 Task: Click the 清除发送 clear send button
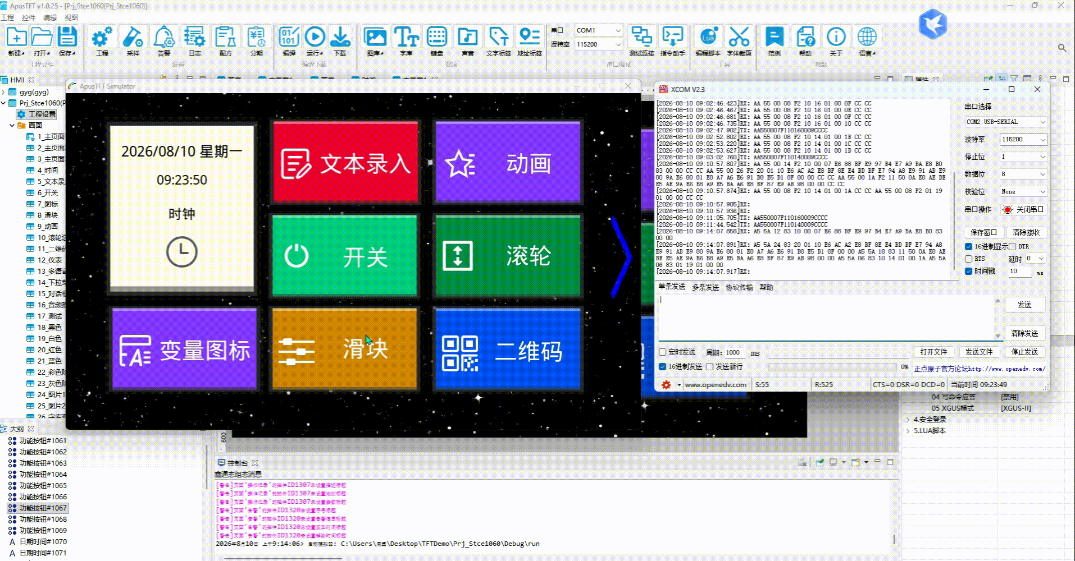pyautogui.click(x=1025, y=333)
